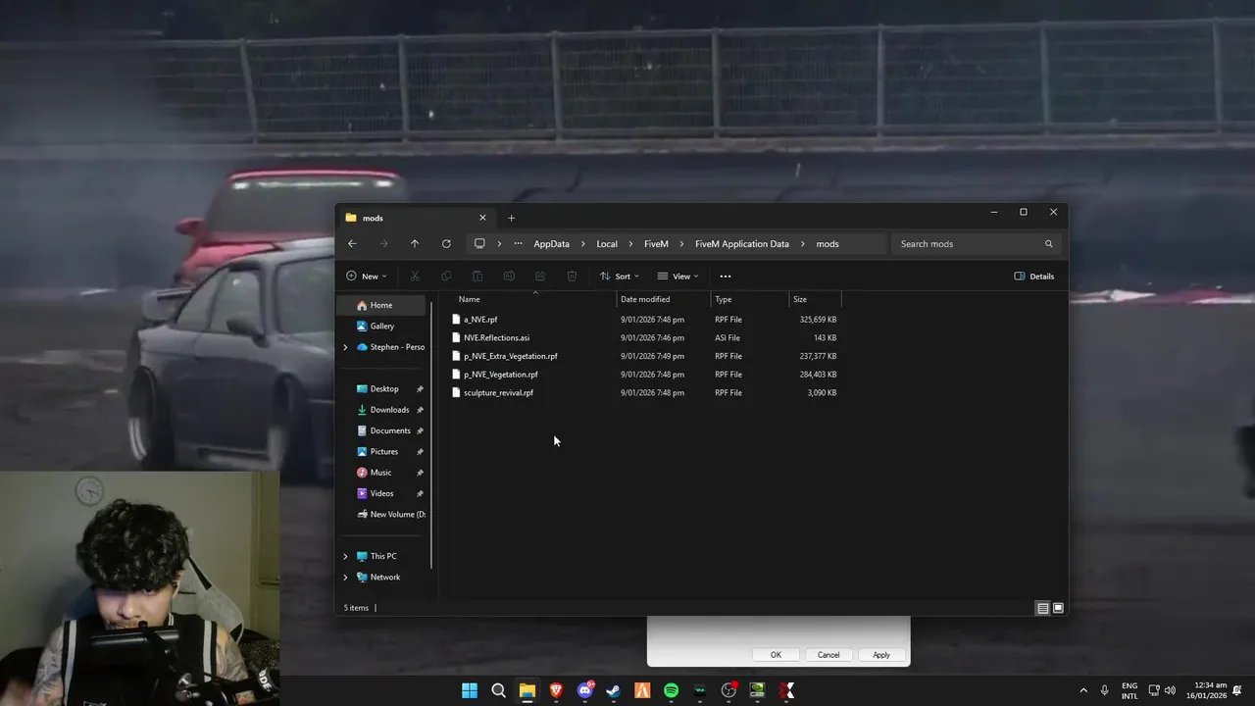Go back using the Back arrow
The width and height of the screenshot is (1255, 706).
click(x=352, y=244)
